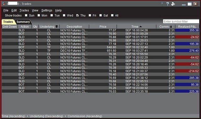
Task: Open the Help menu
Action: (x=58, y=10)
